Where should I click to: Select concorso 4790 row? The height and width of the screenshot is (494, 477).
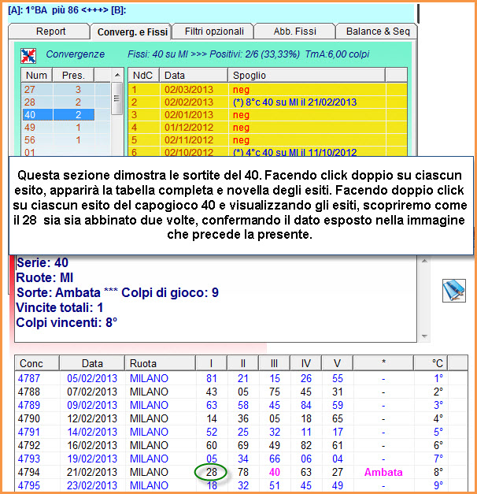click(x=241, y=418)
